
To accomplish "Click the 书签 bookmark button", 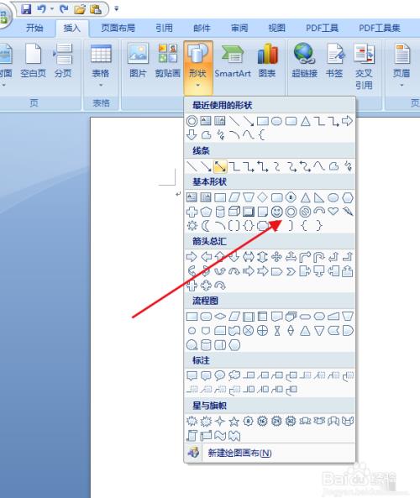I will 334,61.
